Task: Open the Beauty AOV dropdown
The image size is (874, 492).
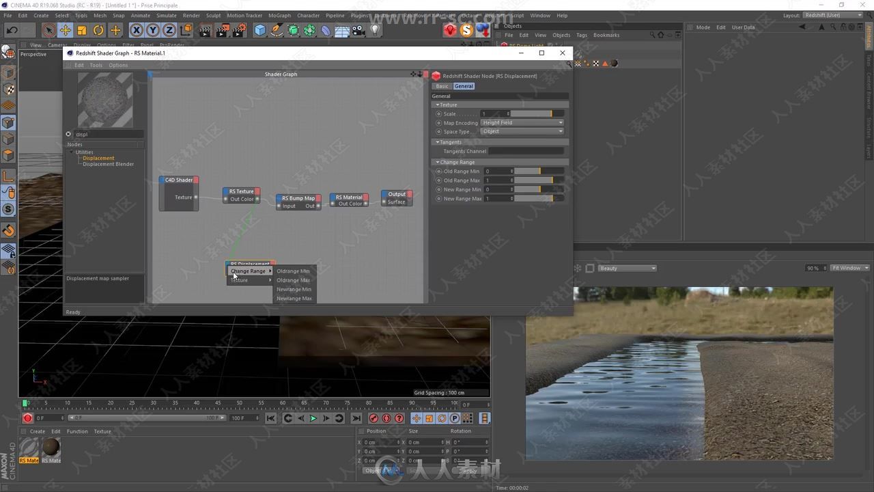Action: [x=627, y=268]
